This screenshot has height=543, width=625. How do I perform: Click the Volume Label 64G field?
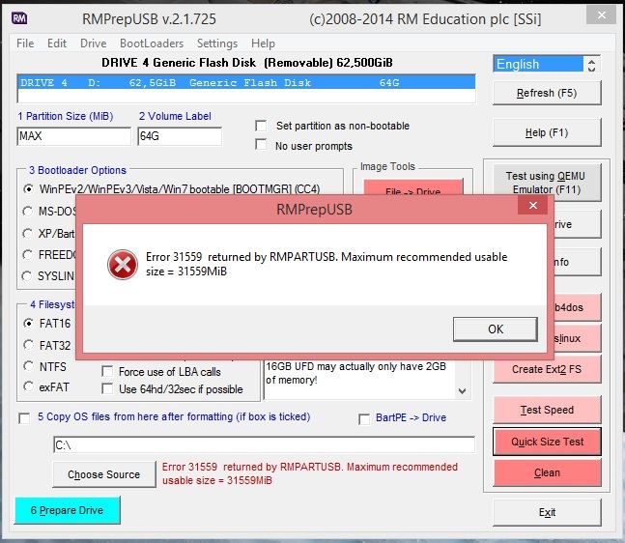pos(180,136)
